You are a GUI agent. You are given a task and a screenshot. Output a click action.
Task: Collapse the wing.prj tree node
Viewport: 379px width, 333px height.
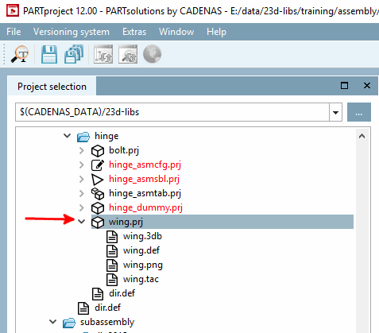[82, 222]
